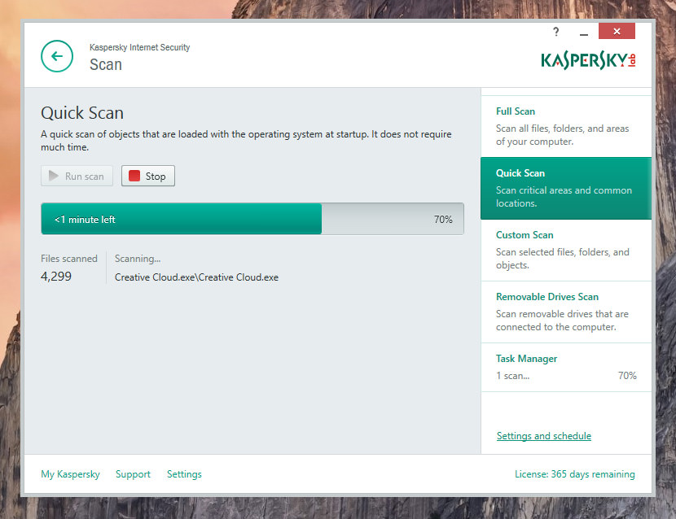The image size is (676, 519).
Task: Choose Removable Drives Scan
Action: [566, 312]
